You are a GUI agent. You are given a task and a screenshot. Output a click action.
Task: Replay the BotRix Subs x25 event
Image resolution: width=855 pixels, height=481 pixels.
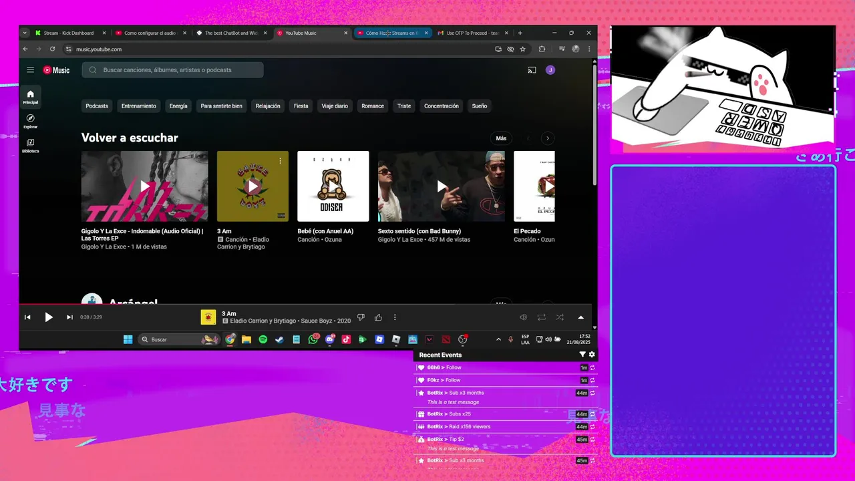coord(592,414)
